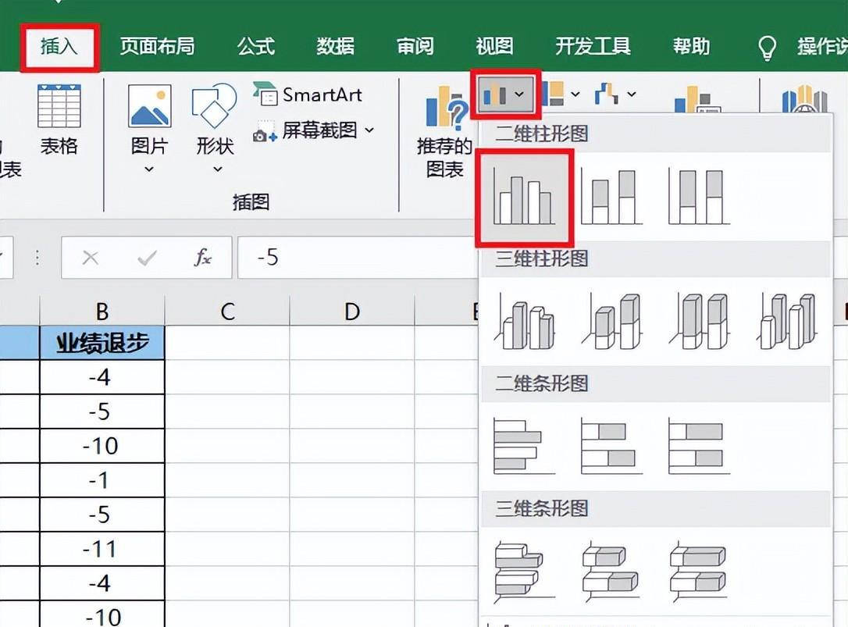Insert a 表格 table

point(59,120)
